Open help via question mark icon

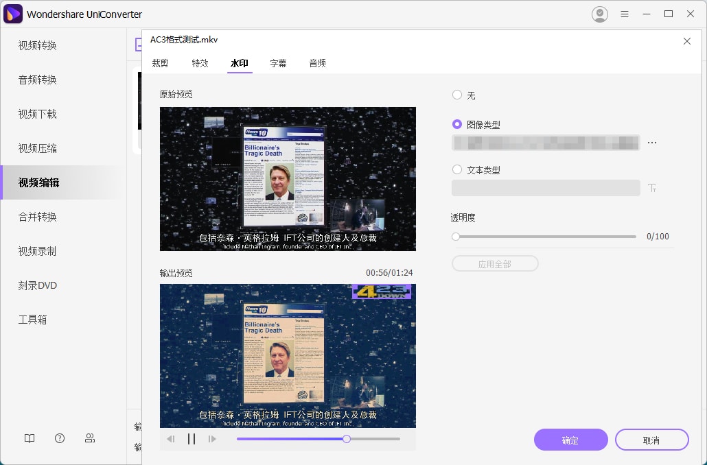pos(59,438)
